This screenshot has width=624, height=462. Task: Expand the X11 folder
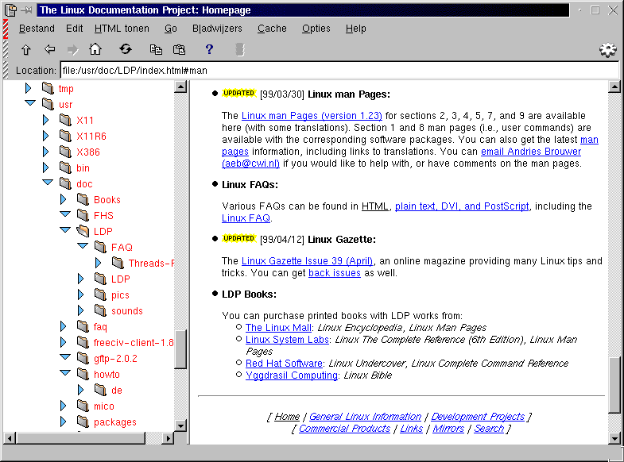[x=46, y=120]
